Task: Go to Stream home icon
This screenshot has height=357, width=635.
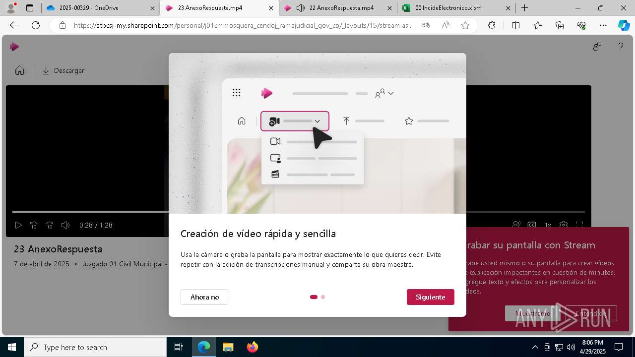Action: [20, 70]
